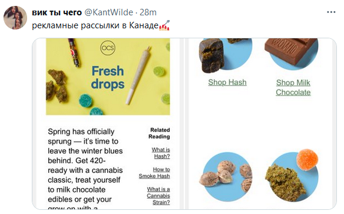This screenshot has height=214, width=344.
Task: Open the tweet author's profile avatar
Action: [15, 18]
